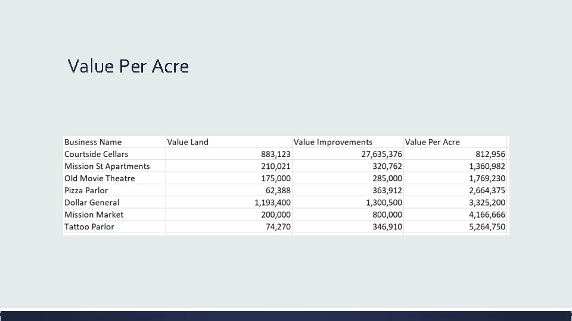
Task: Click the 'Value Improvements' column header
Action: click(x=332, y=142)
